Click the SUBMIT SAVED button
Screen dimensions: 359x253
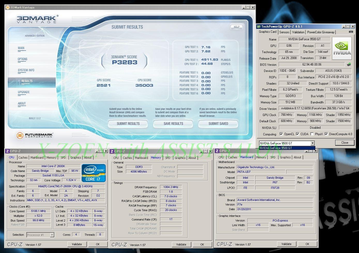tap(218, 124)
